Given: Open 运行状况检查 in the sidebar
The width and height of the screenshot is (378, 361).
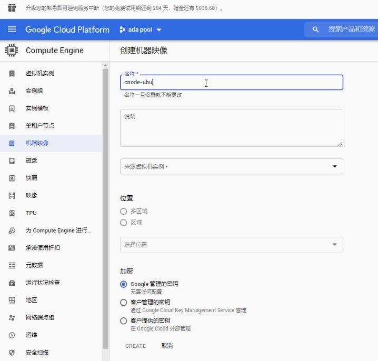Looking at the screenshot, I should point(43,283).
